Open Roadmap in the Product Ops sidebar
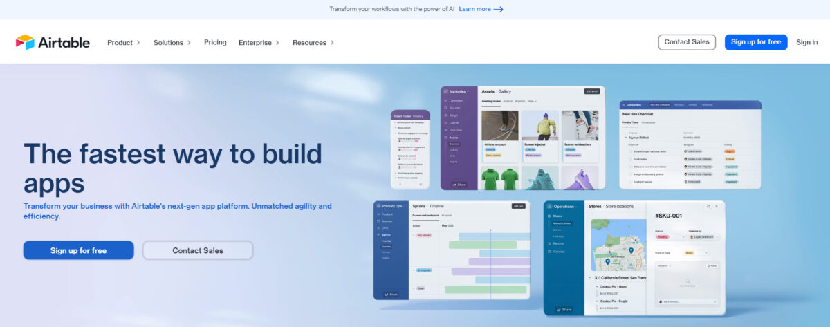Viewport: 830px width, 327px height. pyautogui.click(x=387, y=221)
